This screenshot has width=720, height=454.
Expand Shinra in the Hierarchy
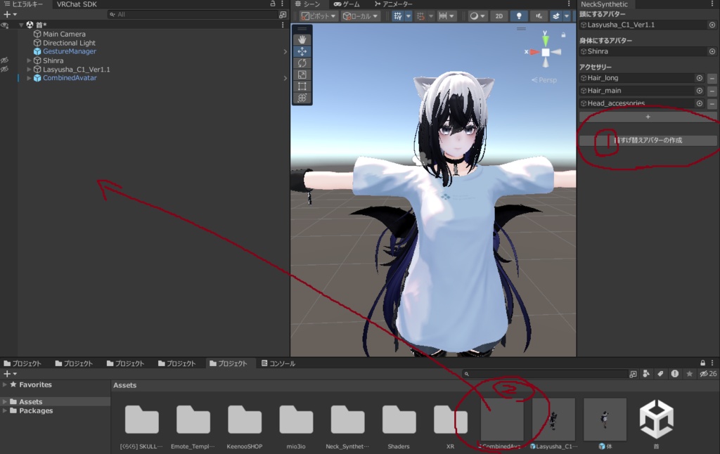29,60
